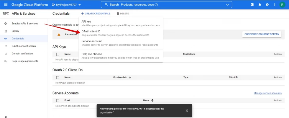
Task: Open the notifications bell
Action: [260, 5]
